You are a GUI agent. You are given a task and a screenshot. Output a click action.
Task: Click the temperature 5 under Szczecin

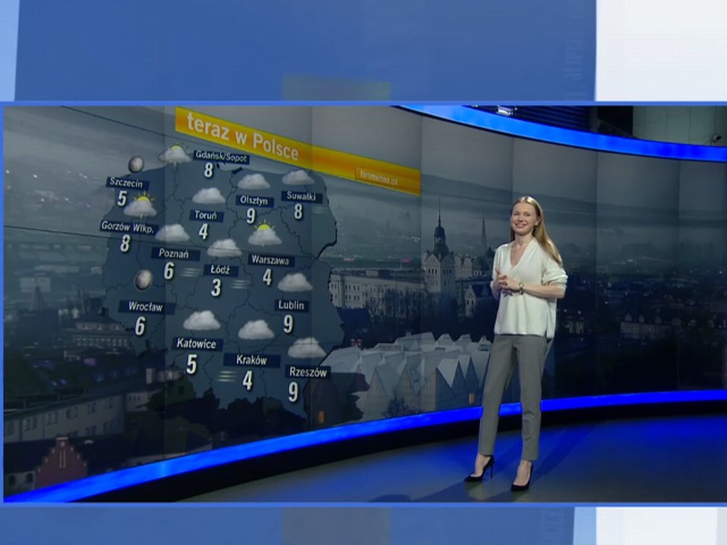pyautogui.click(x=122, y=198)
